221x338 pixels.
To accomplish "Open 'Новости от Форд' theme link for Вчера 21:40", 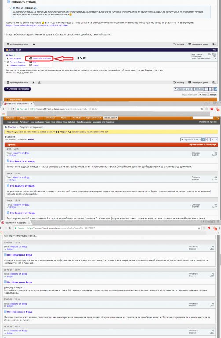I will point(21,177).
